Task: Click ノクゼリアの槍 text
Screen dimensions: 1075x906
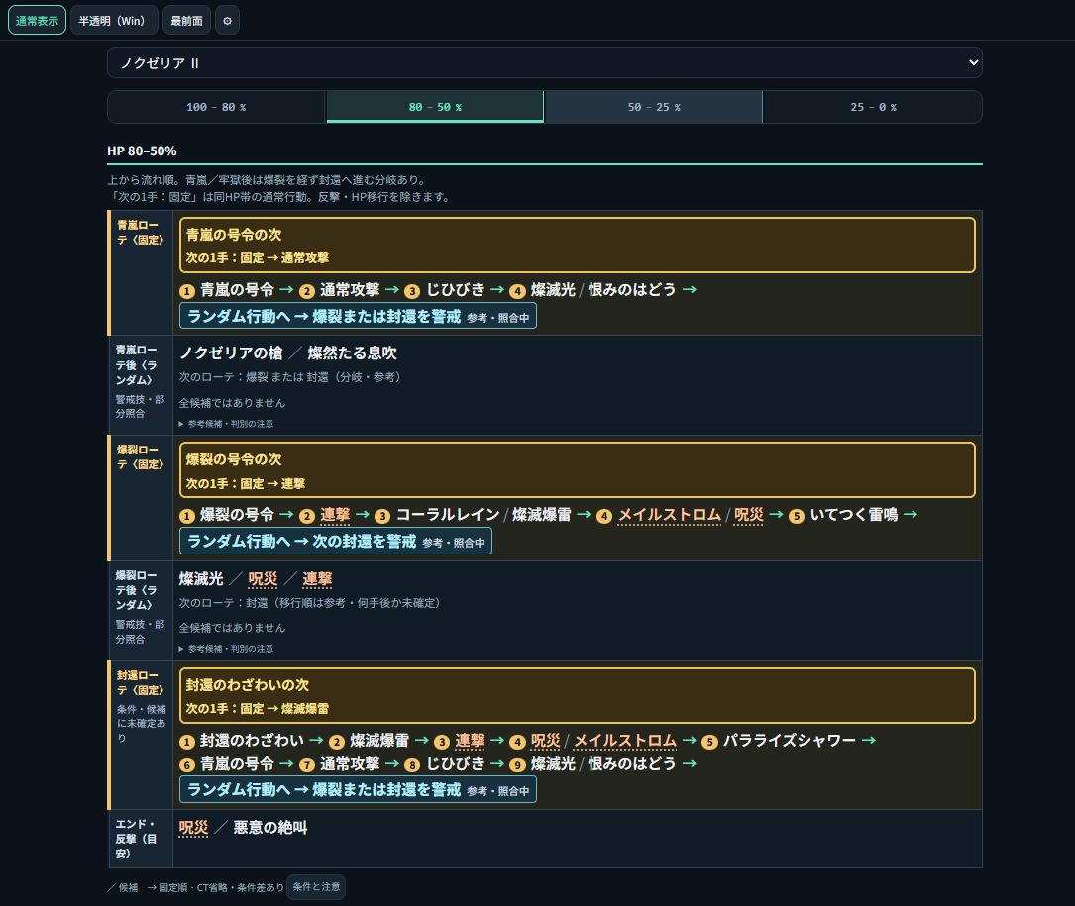Action: click(x=231, y=352)
